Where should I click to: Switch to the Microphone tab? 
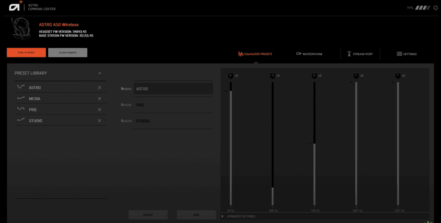[309, 54]
